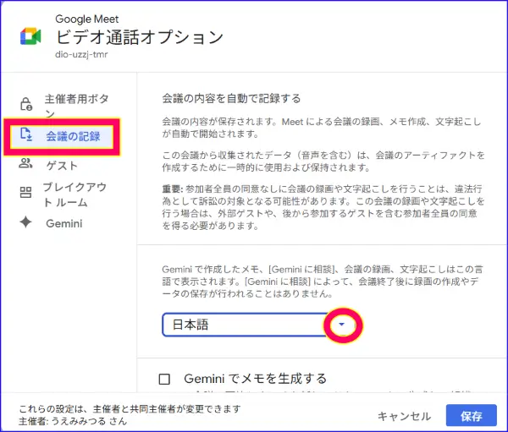
Task: Enable Gemini でメモを生成する checkbox
Action: pyautogui.click(x=164, y=379)
